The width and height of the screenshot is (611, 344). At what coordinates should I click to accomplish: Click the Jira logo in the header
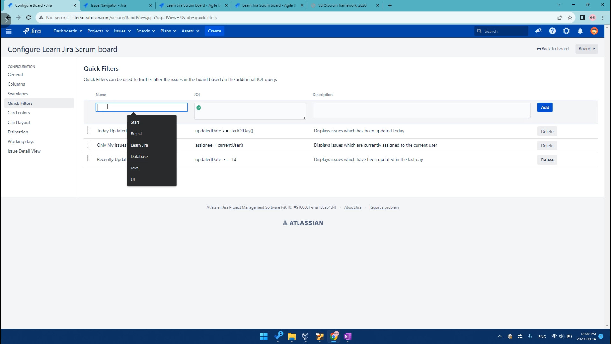(x=32, y=31)
